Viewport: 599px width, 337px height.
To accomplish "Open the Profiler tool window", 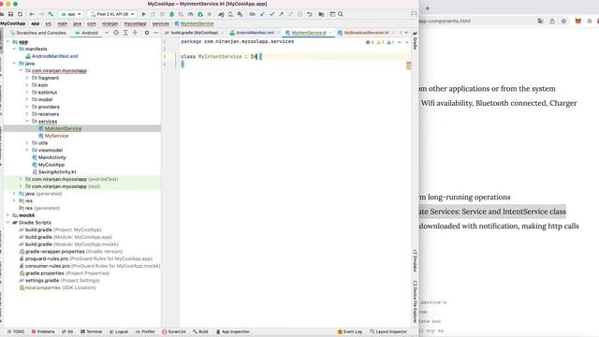I will 145,331.
